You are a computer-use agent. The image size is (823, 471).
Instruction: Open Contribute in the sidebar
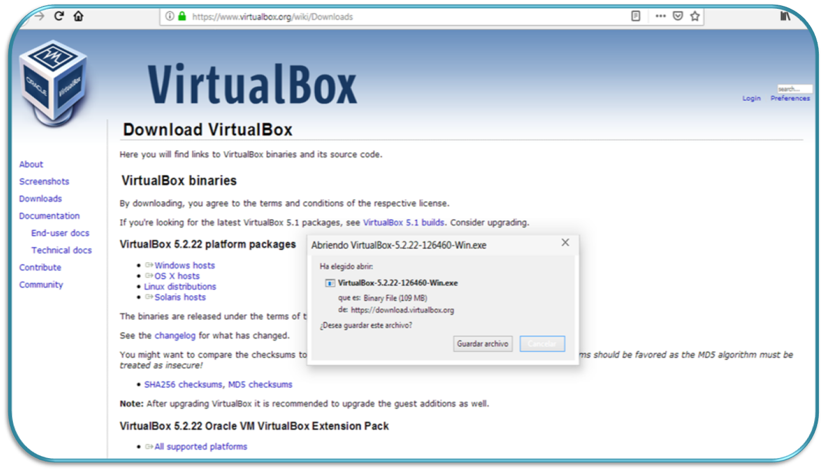click(40, 267)
